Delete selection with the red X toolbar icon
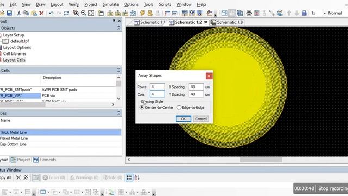This screenshot has height=196, width=348. pyautogui.click(x=41, y=13)
